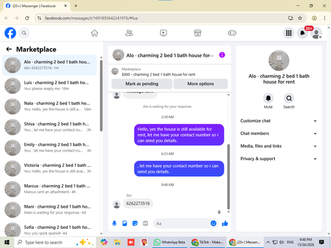Mute the Alo conversation
The height and width of the screenshot is (248, 331).
point(268,98)
